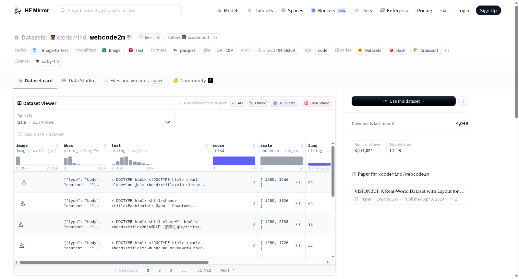Click the page's vertical scrollbar
519x279 pixels.
(x=516, y=62)
